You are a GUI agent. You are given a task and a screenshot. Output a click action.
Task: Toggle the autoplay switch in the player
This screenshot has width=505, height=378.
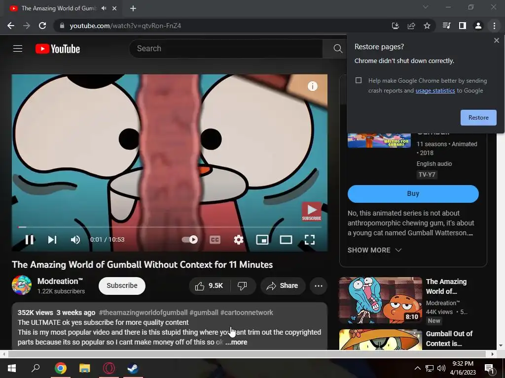coord(190,240)
